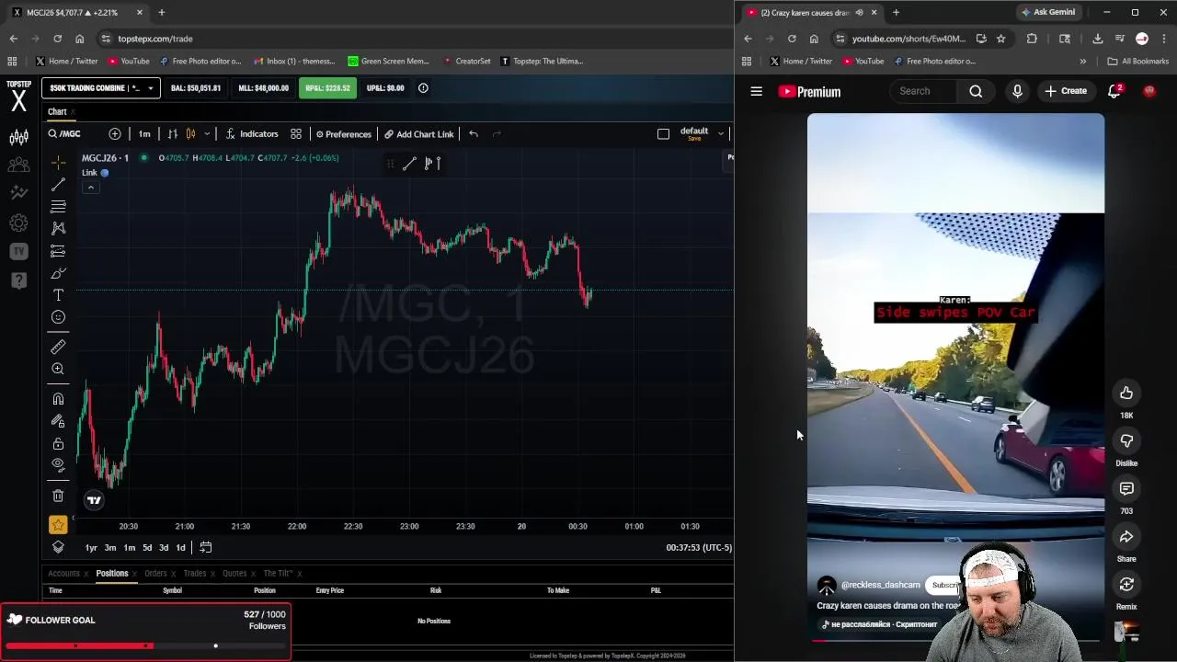Open The Tilt tab

(x=278, y=573)
